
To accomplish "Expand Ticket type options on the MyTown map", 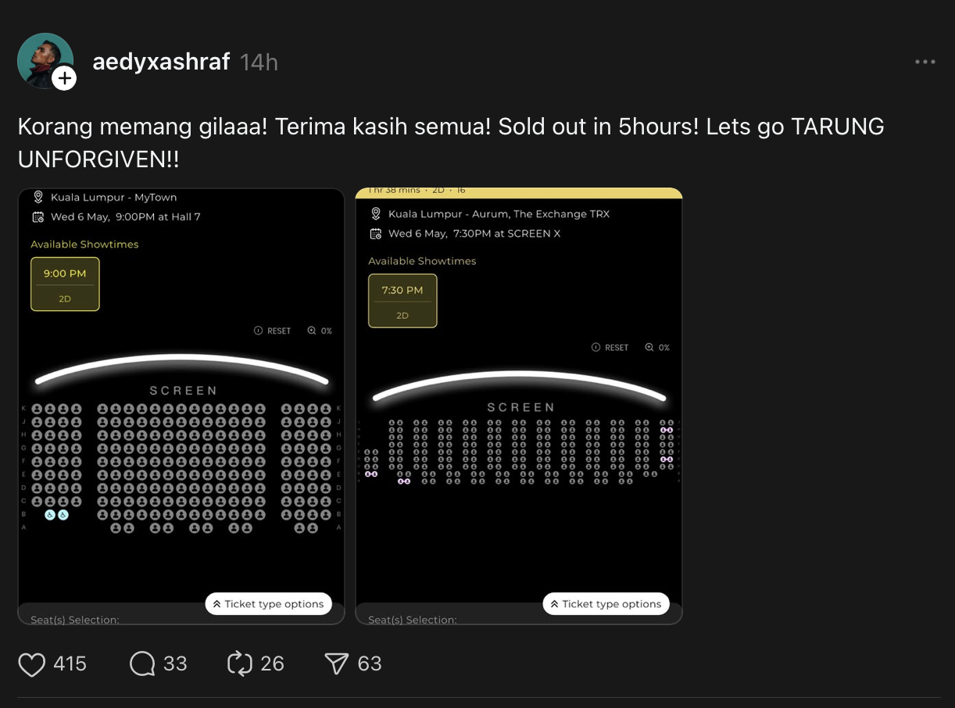I will click(x=269, y=603).
